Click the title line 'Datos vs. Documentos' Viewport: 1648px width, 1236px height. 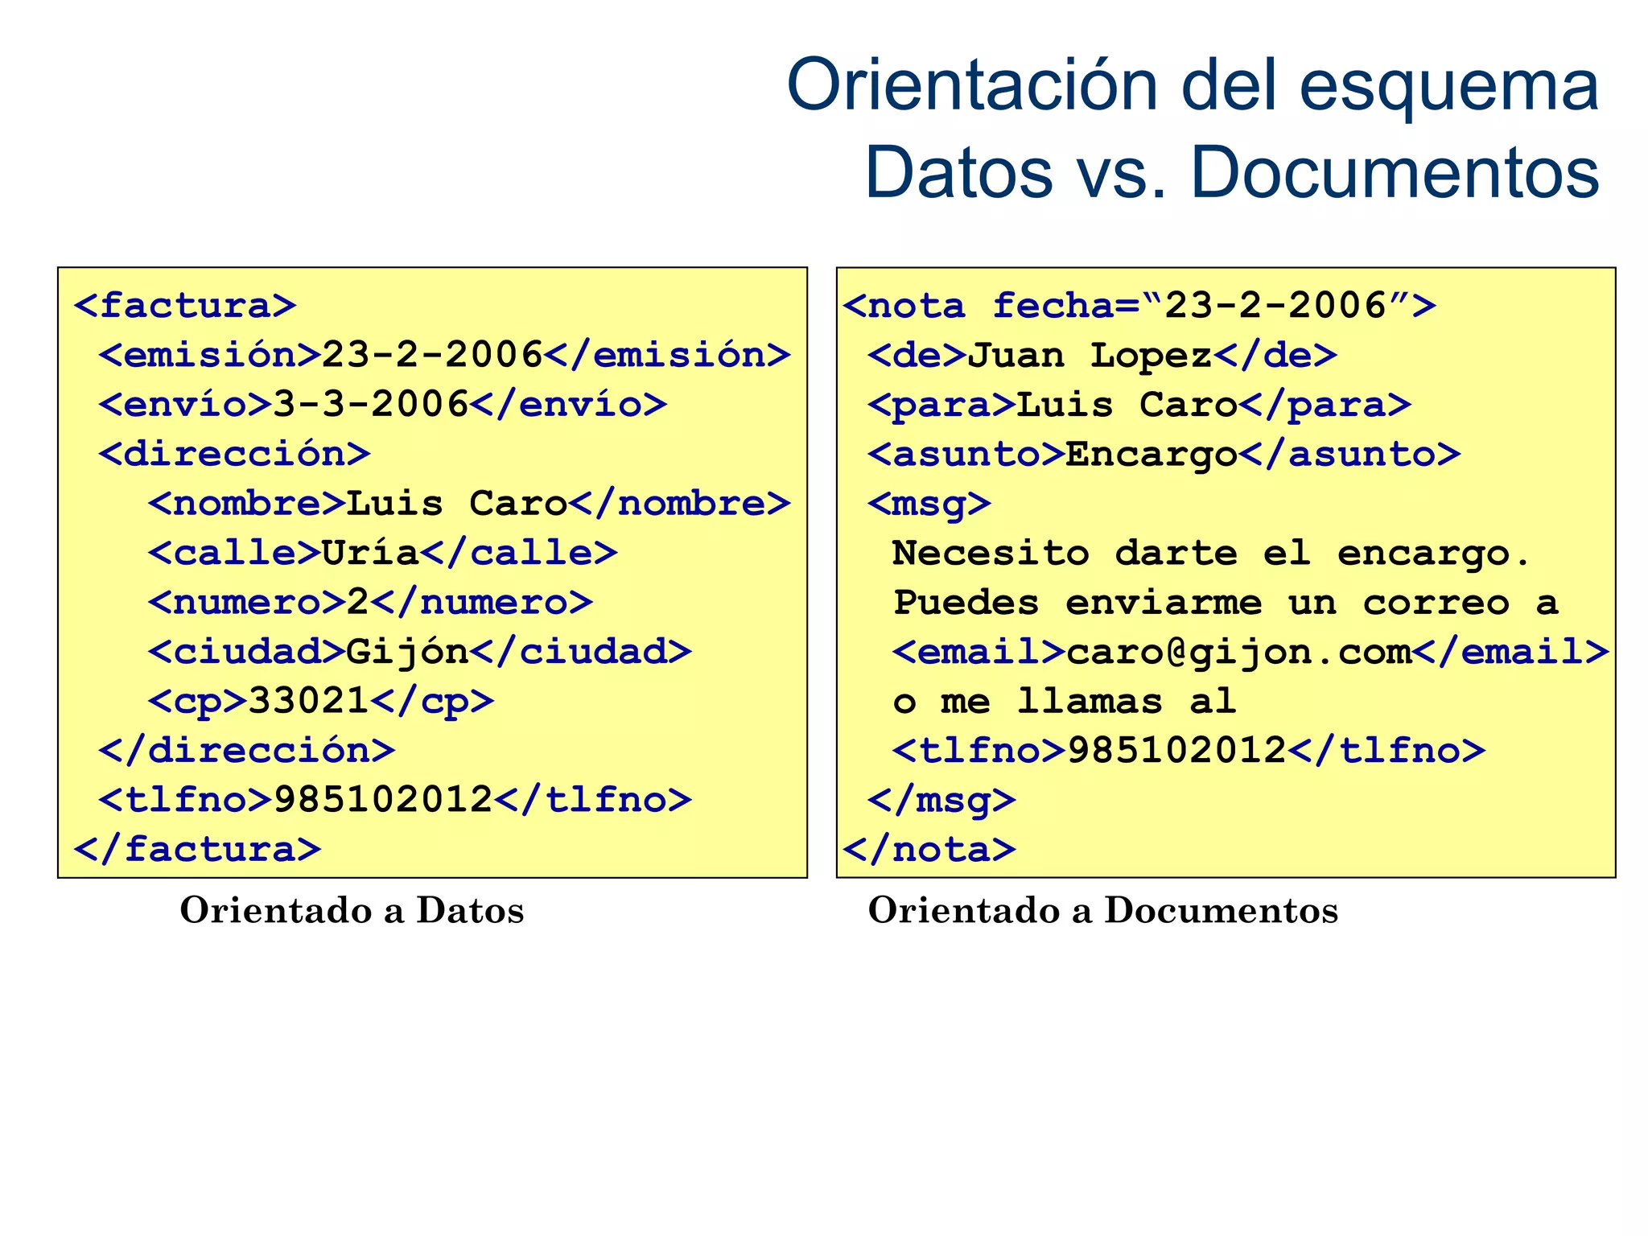point(1231,171)
